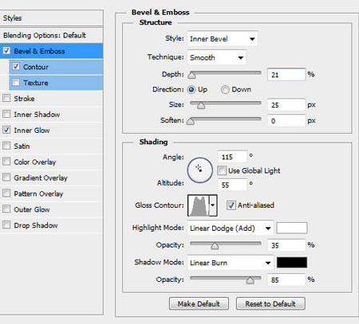The height and width of the screenshot is (324, 359).
Task: Check Use Global Light option
Action: click(x=222, y=170)
